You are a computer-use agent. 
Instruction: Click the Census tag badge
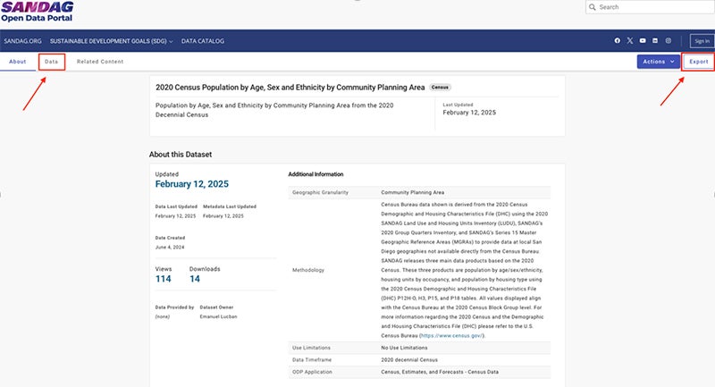[440, 88]
